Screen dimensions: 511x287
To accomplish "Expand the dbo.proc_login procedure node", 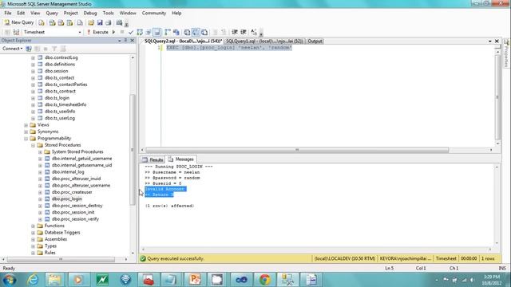I will coord(40,199).
